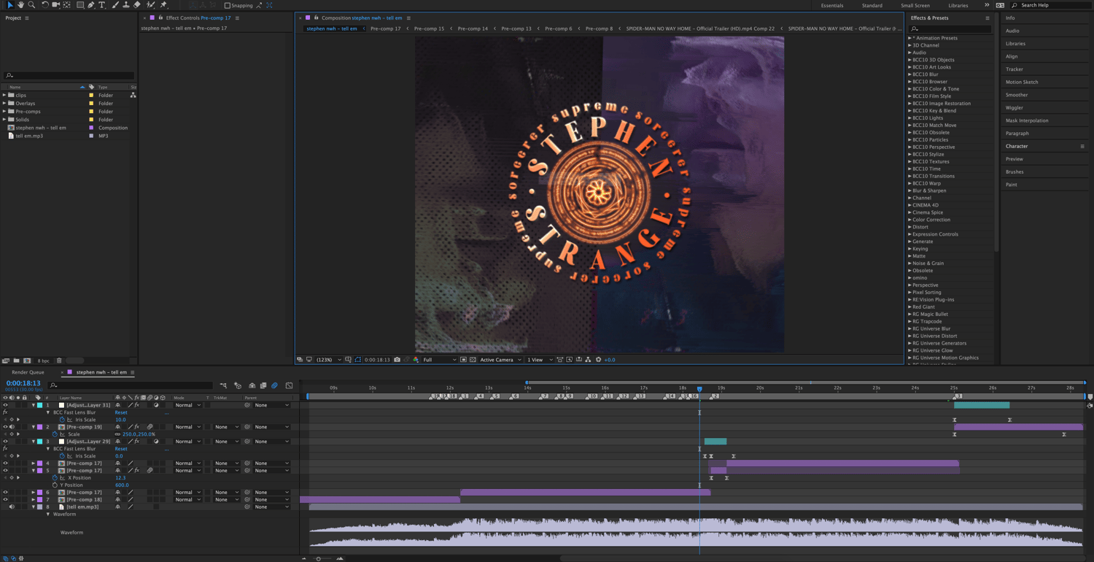Viewport: 1094px width, 562px height.
Task: Select the Puppet Pin tool
Action: pos(164,5)
